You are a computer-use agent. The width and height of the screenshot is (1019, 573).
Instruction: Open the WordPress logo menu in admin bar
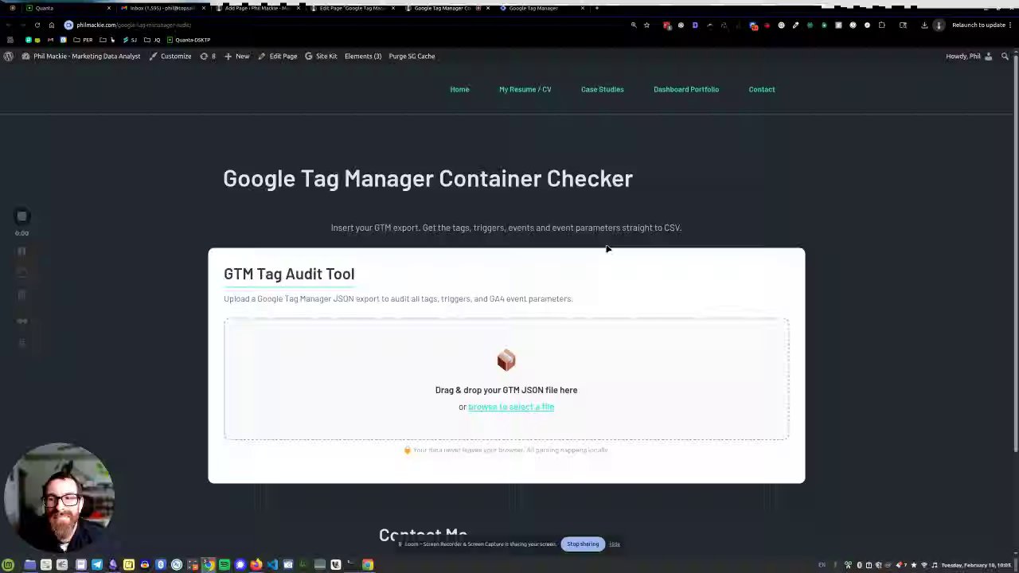8,56
